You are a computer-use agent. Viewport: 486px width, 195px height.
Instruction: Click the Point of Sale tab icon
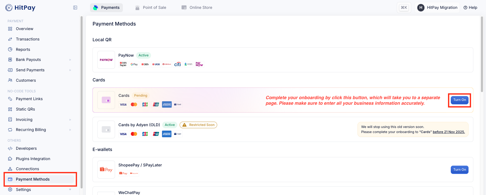pos(137,8)
